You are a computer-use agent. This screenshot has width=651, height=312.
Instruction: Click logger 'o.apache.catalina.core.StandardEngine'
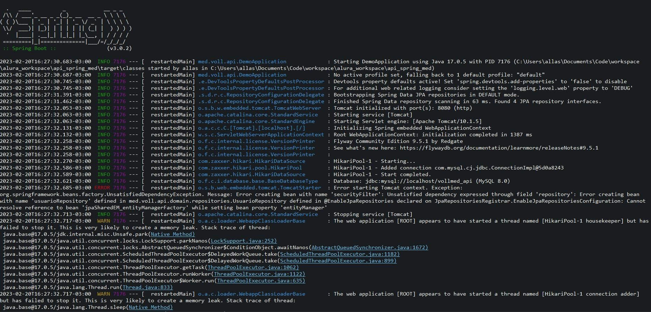pos(256,121)
